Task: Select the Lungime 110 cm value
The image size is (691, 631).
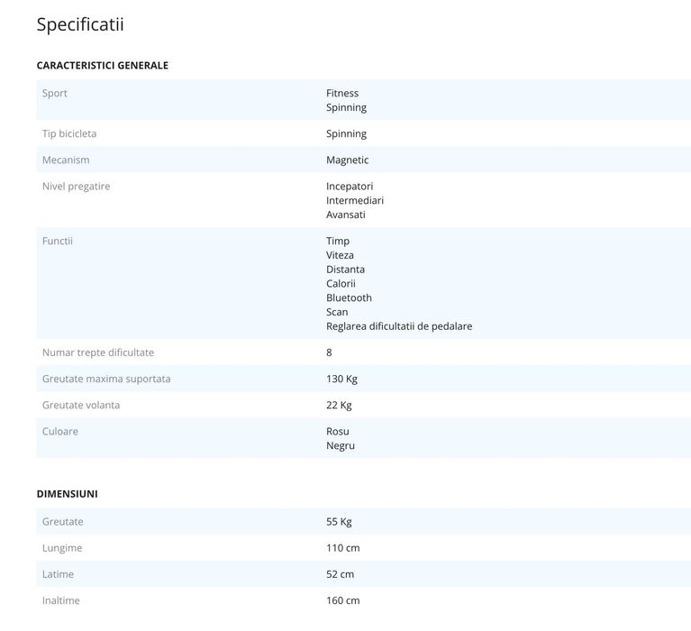Action: (342, 548)
